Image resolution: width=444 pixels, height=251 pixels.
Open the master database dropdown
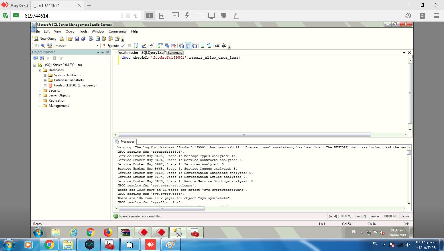[97, 46]
